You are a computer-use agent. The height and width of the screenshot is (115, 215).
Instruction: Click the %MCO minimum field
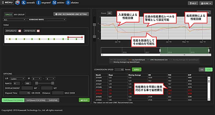point(17,83)
